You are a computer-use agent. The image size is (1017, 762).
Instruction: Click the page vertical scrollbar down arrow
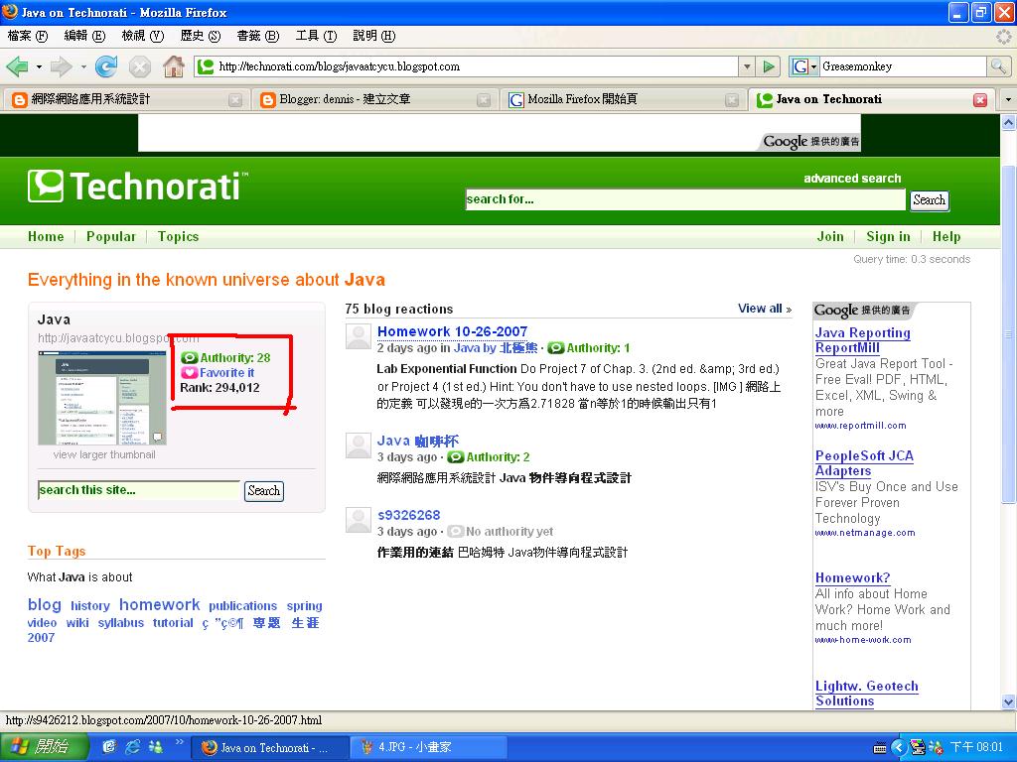(x=1008, y=701)
